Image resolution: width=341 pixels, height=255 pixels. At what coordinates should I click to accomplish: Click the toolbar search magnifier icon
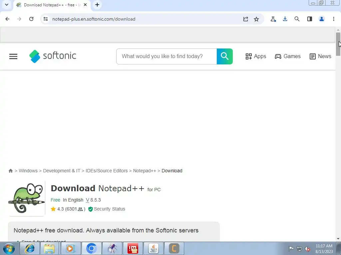pyautogui.click(x=297, y=19)
